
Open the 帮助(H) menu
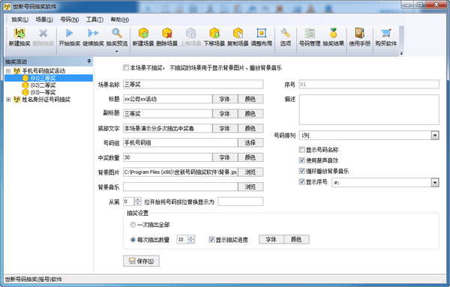[x=120, y=19]
